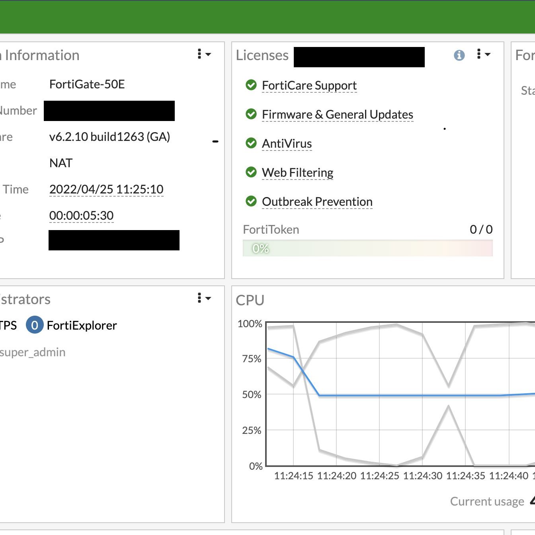Open the Firmware & General Updates link
535x535 pixels.
[338, 115]
